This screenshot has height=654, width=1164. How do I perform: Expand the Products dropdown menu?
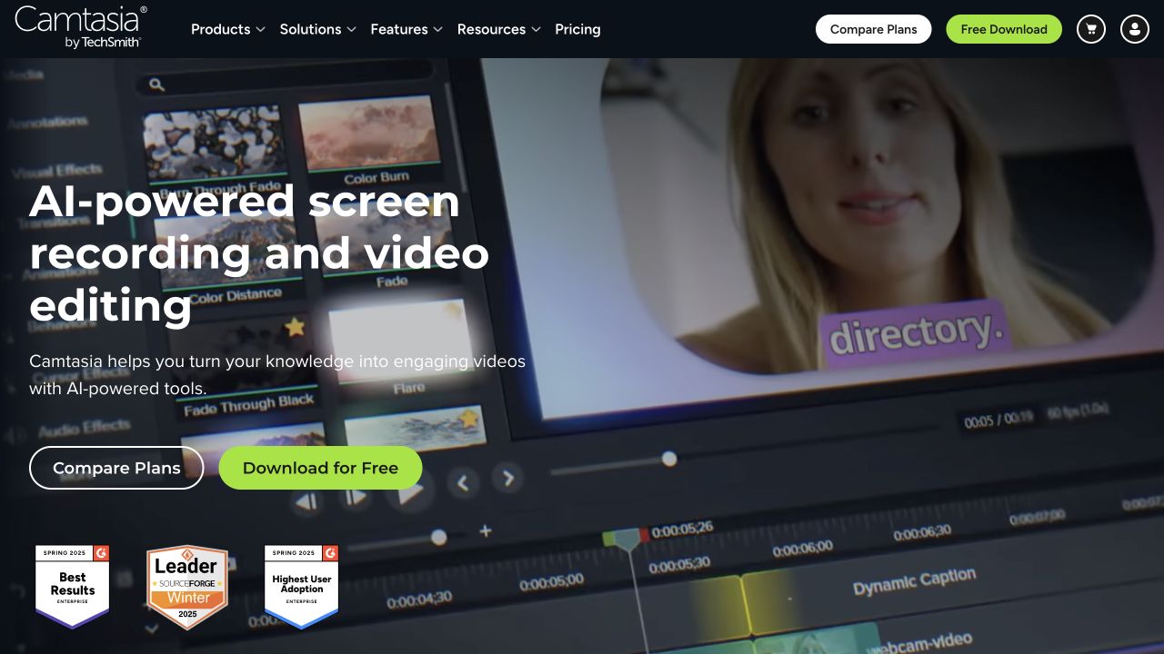click(228, 29)
